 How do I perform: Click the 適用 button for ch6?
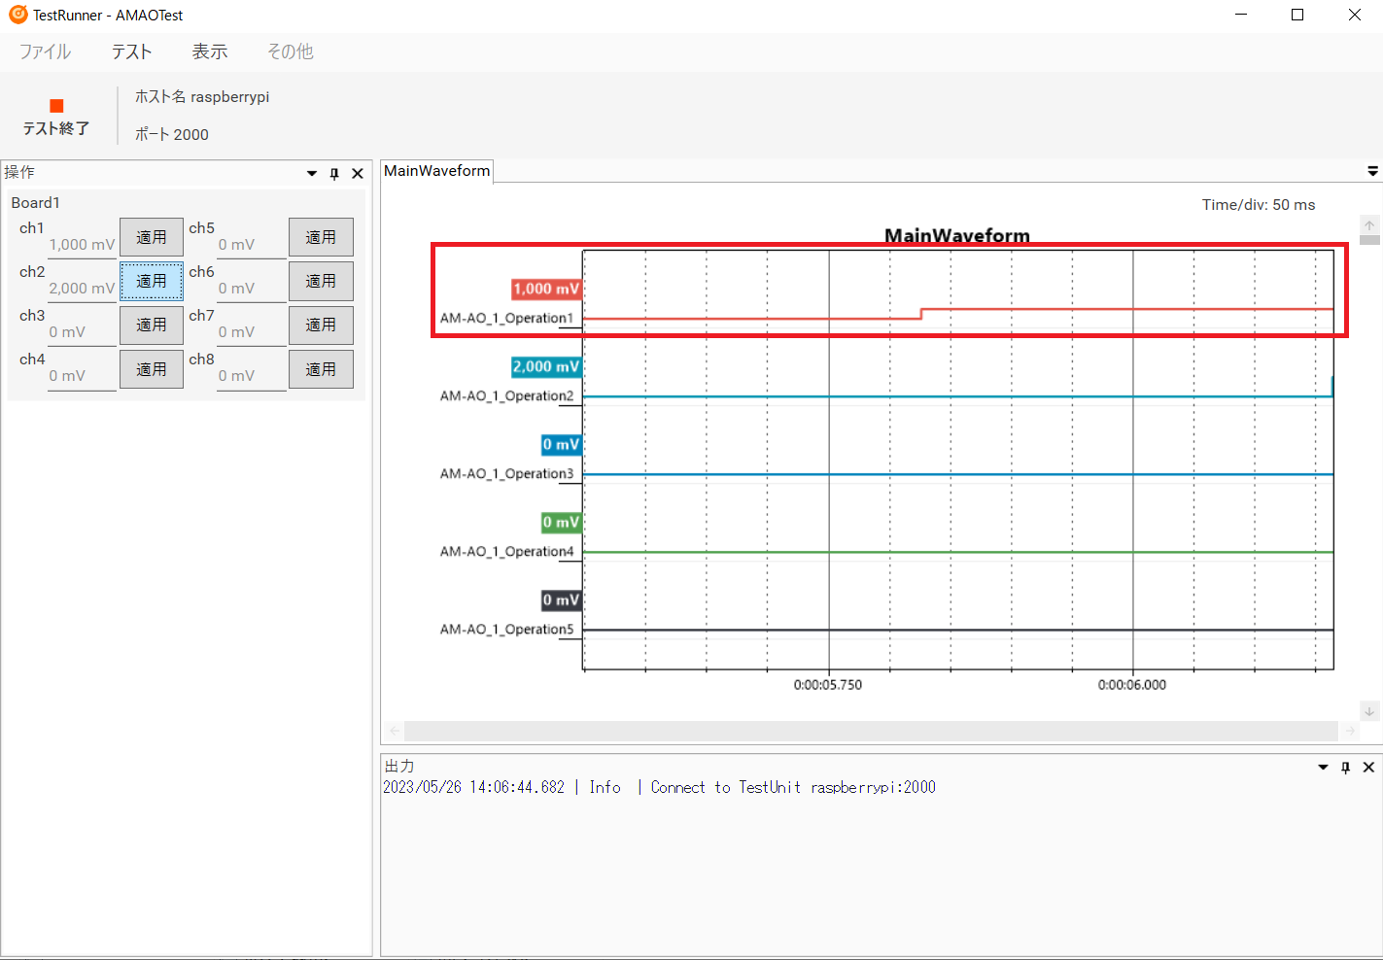(x=321, y=281)
